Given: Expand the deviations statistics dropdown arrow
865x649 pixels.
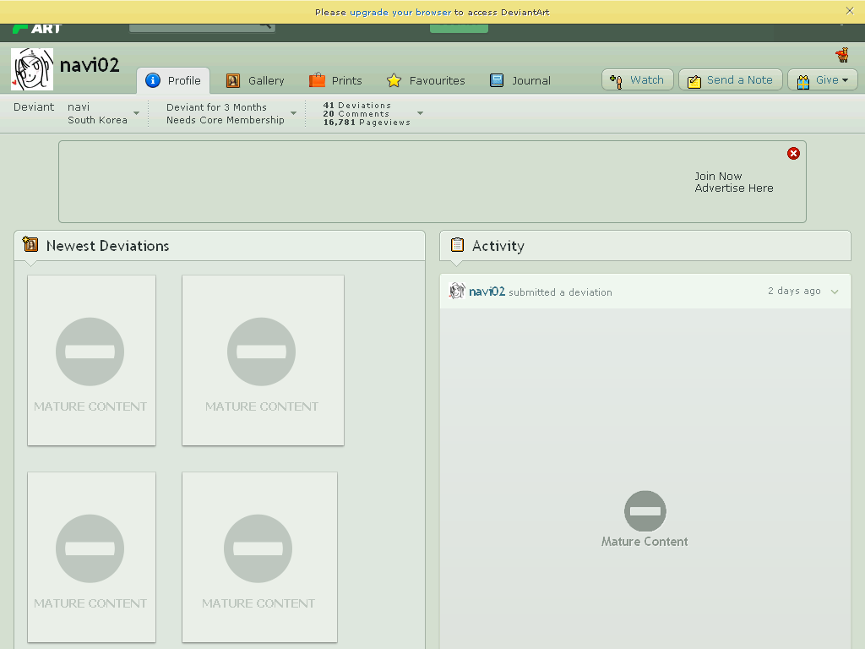Looking at the screenshot, I should [421, 113].
